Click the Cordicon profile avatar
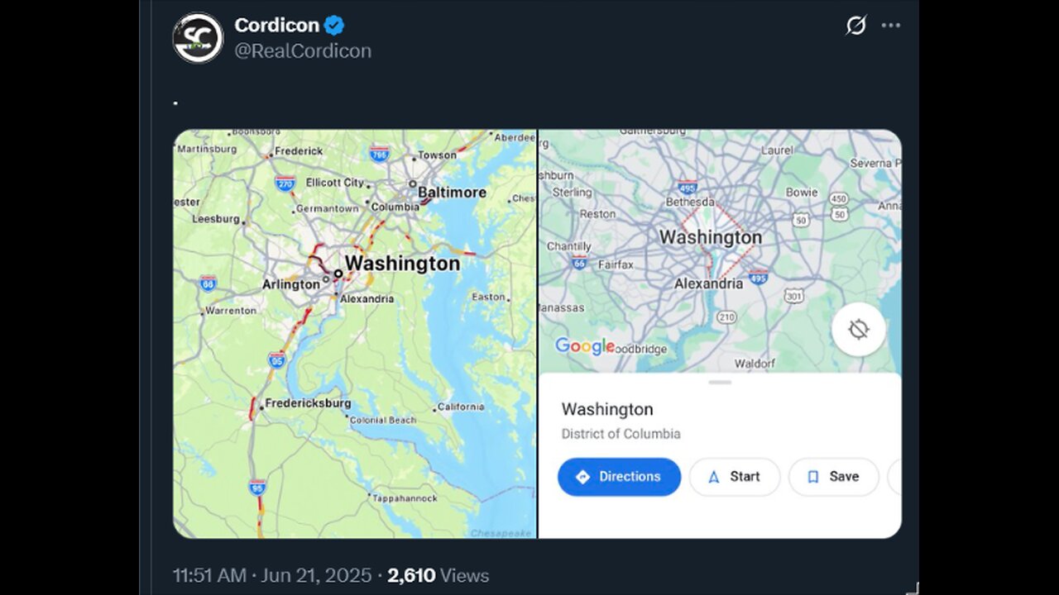 click(198, 38)
